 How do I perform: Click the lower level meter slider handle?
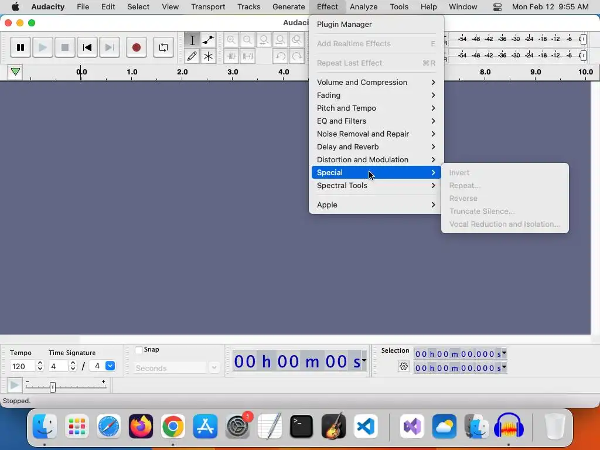click(583, 56)
